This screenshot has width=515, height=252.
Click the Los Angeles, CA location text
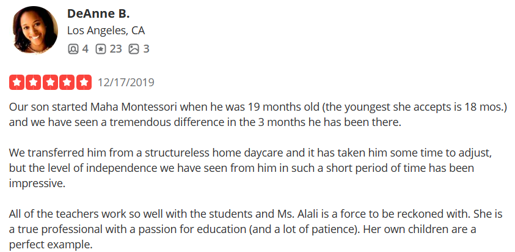coord(106,31)
